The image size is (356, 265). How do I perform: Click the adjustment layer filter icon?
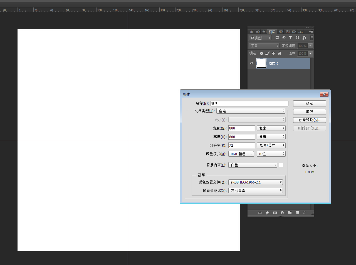(284, 38)
